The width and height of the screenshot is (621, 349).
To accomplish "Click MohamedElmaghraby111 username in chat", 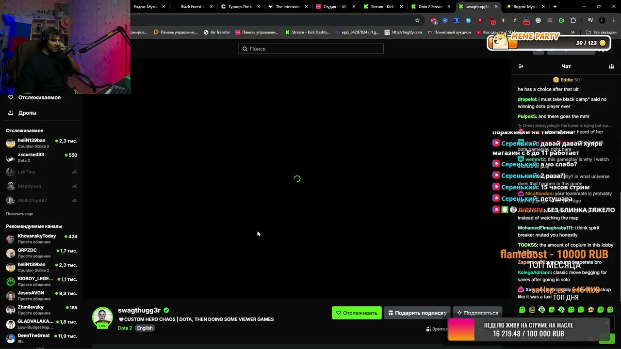I will point(545,228).
